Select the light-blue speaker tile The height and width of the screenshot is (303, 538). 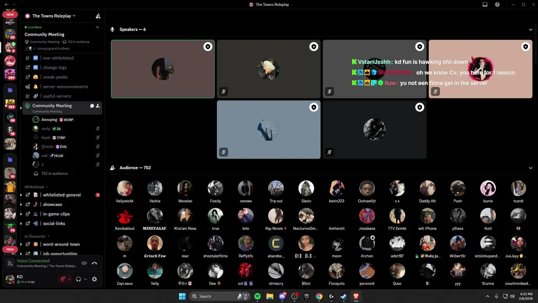coord(269,130)
